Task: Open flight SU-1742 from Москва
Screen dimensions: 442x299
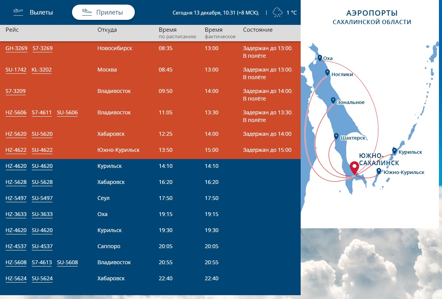Action: pos(16,70)
